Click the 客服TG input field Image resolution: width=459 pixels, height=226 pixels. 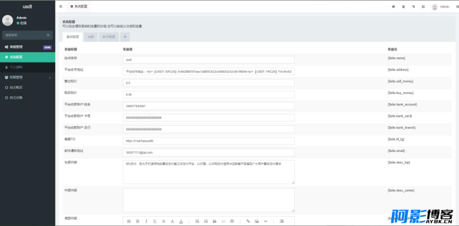[209, 141]
